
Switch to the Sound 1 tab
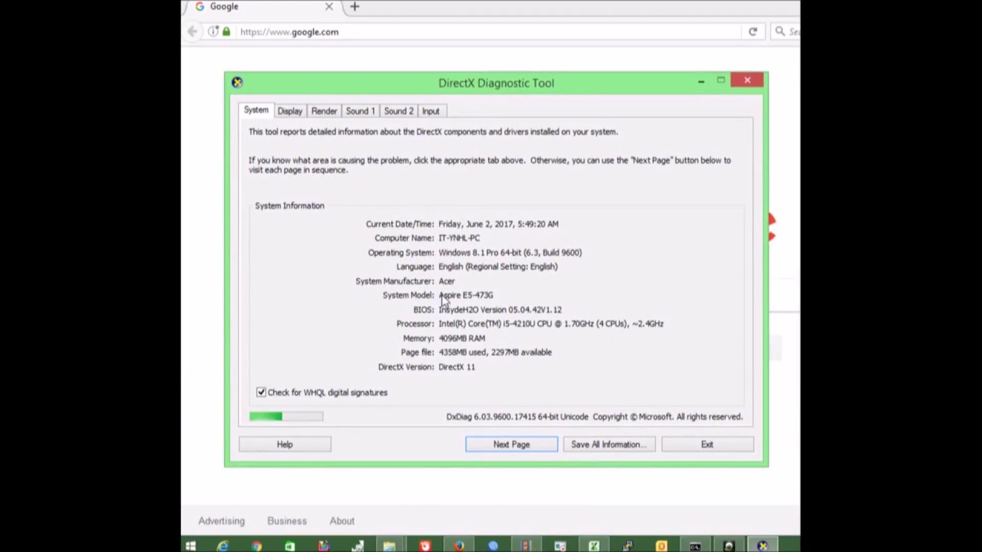[x=360, y=111]
